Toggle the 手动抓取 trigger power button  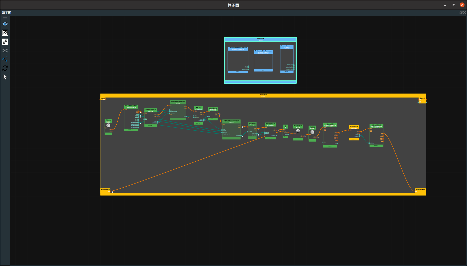tap(312, 132)
